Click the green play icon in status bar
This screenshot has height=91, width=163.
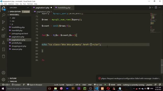(105, 85)
